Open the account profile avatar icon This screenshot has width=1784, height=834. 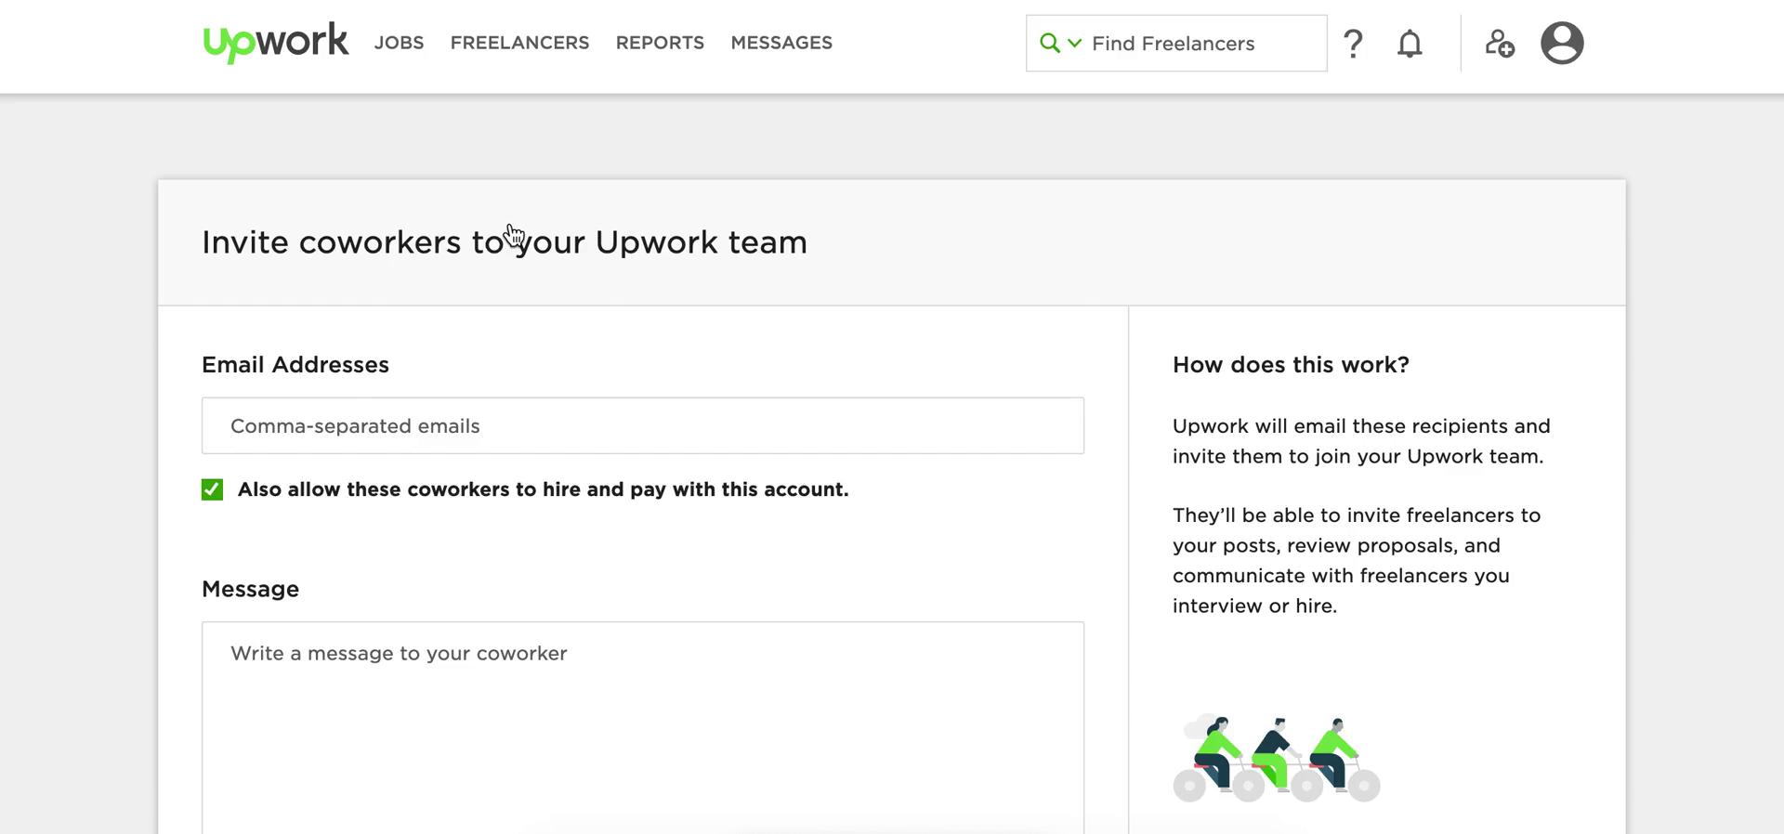[x=1562, y=43]
